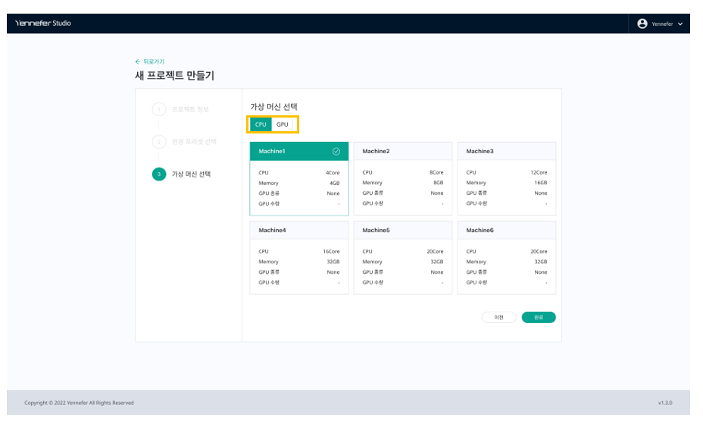703x424 pixels.
Task: Click the back arrow 뒤로가기 link
Action: tap(149, 61)
